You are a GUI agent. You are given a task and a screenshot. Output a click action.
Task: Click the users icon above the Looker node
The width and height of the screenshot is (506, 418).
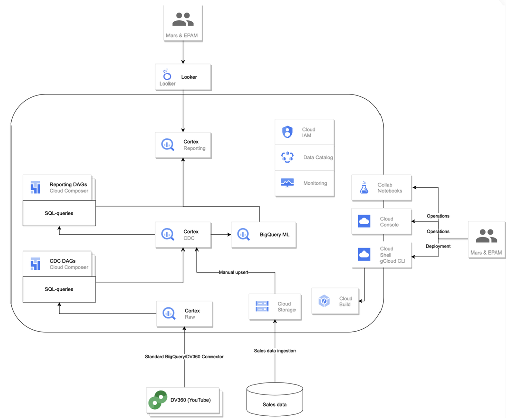pyautogui.click(x=183, y=19)
